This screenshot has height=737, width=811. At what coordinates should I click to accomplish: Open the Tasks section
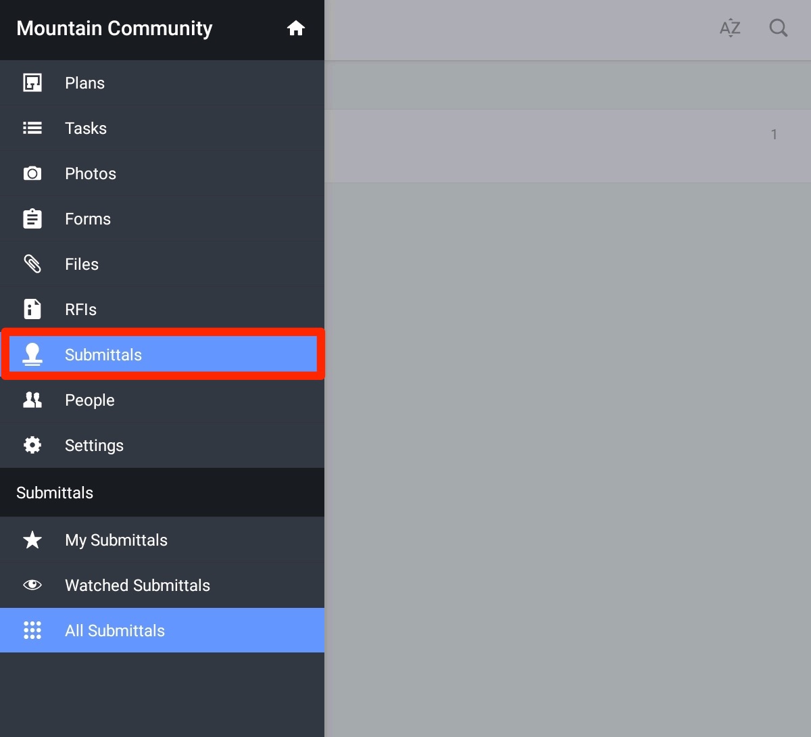click(x=86, y=128)
